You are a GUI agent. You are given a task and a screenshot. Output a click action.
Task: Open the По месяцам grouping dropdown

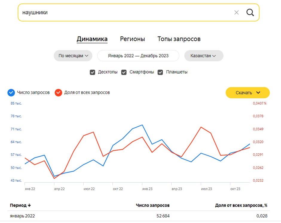point(73,56)
